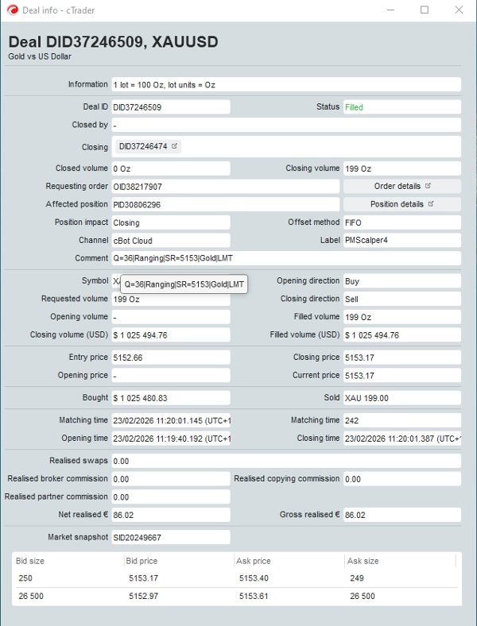Click the Bid size column header
This screenshot has width=477, height=626.
(32, 561)
